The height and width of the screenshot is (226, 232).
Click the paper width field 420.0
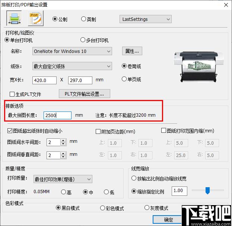click(44, 80)
